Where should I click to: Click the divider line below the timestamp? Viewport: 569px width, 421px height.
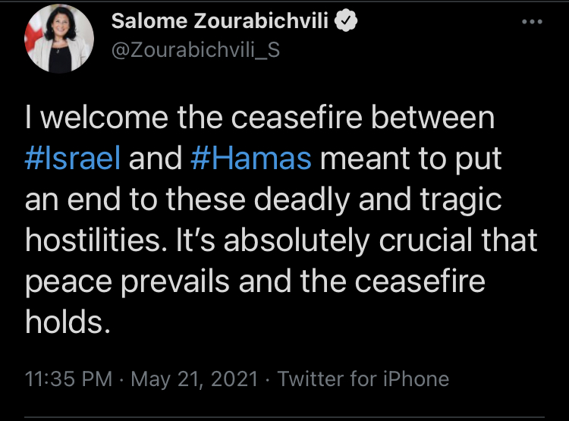(284, 416)
